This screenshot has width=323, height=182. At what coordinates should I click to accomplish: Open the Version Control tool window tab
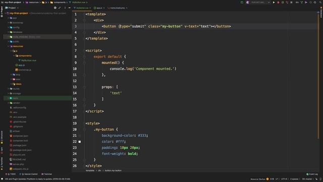(x=29, y=174)
